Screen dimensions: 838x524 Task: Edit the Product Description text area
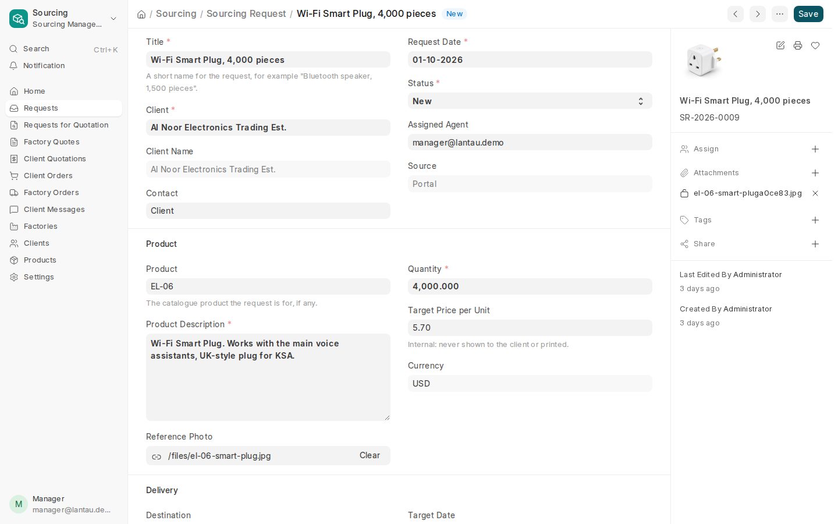[268, 377]
